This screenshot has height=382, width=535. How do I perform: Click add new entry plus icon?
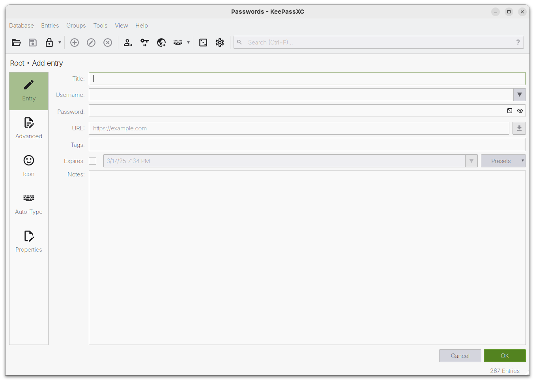75,43
